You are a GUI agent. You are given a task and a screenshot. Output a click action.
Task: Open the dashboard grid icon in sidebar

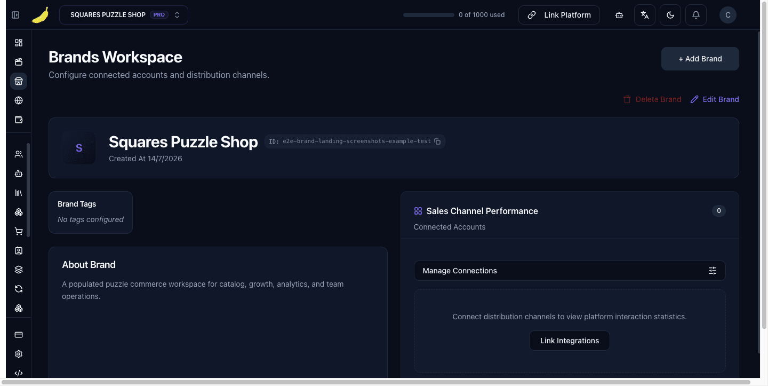pyautogui.click(x=19, y=43)
